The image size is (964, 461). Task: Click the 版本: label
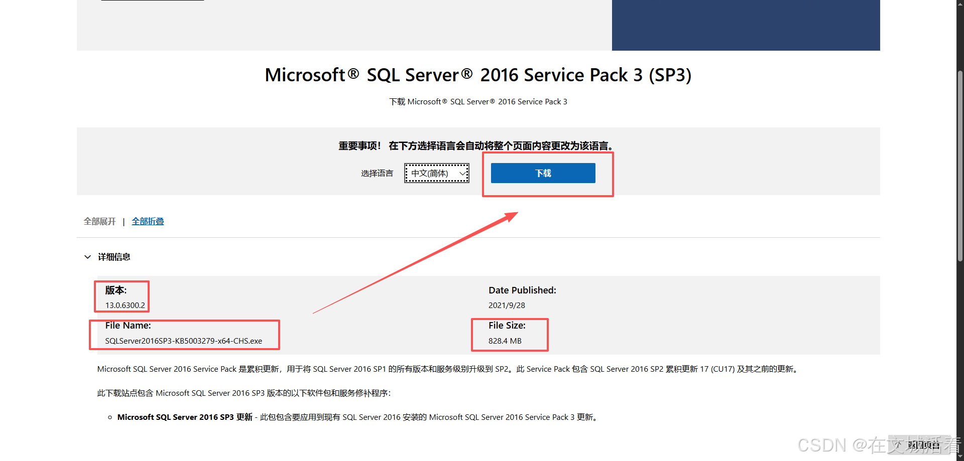116,290
